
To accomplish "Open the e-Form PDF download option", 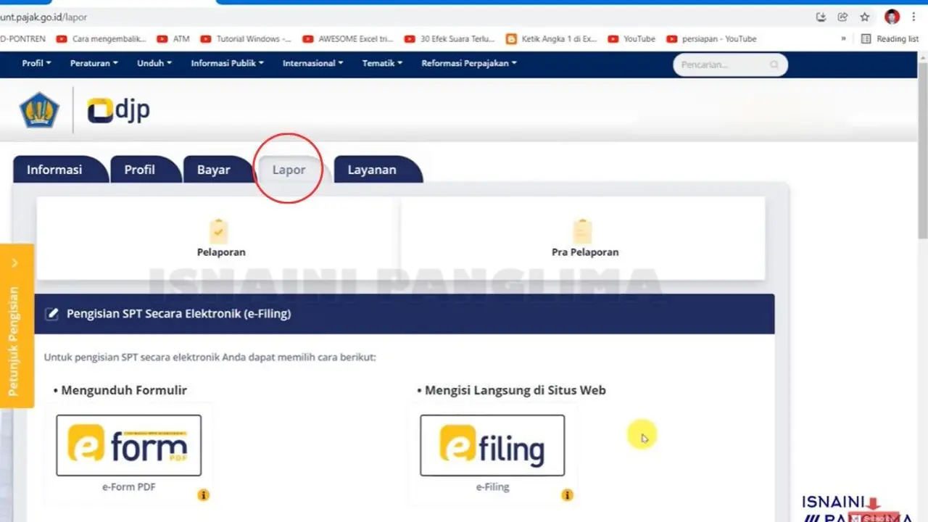I will point(128,444).
